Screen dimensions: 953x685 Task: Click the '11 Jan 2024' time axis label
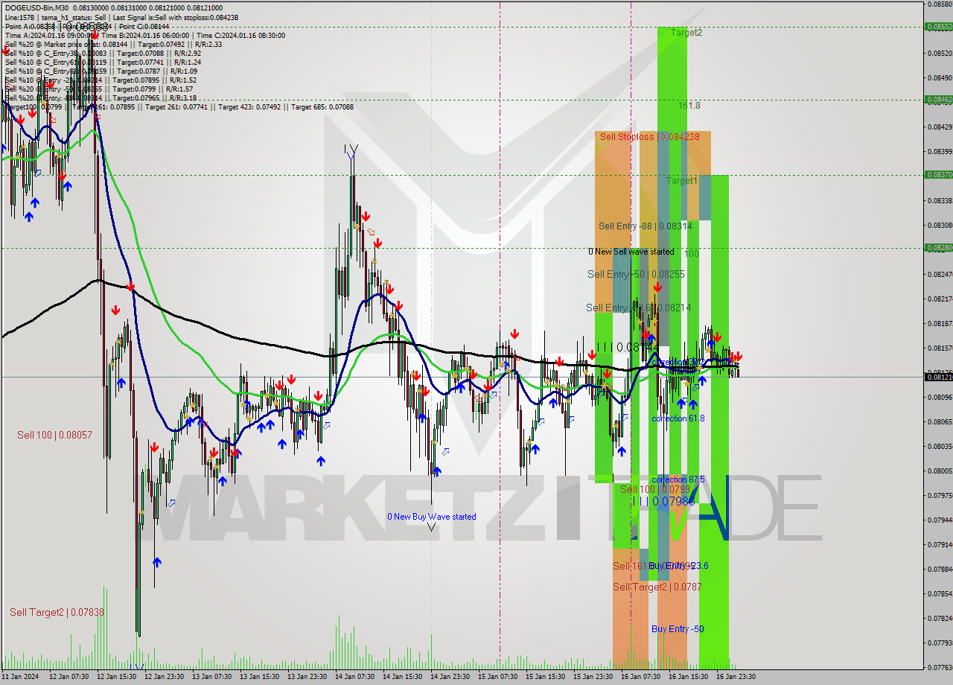[19, 677]
